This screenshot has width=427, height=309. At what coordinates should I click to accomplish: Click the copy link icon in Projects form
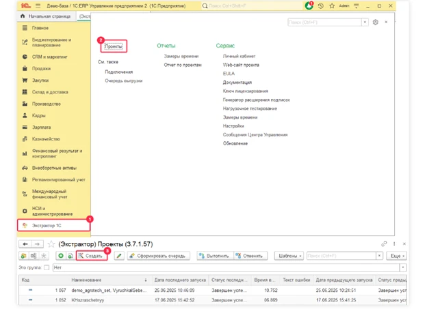[x=384, y=244]
